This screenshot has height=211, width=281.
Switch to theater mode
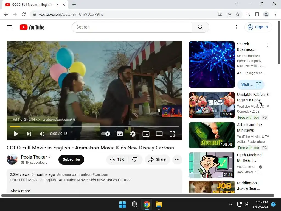point(159,134)
